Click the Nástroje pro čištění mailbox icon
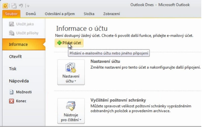Viewport: 202px width, 127px height. click(71, 107)
